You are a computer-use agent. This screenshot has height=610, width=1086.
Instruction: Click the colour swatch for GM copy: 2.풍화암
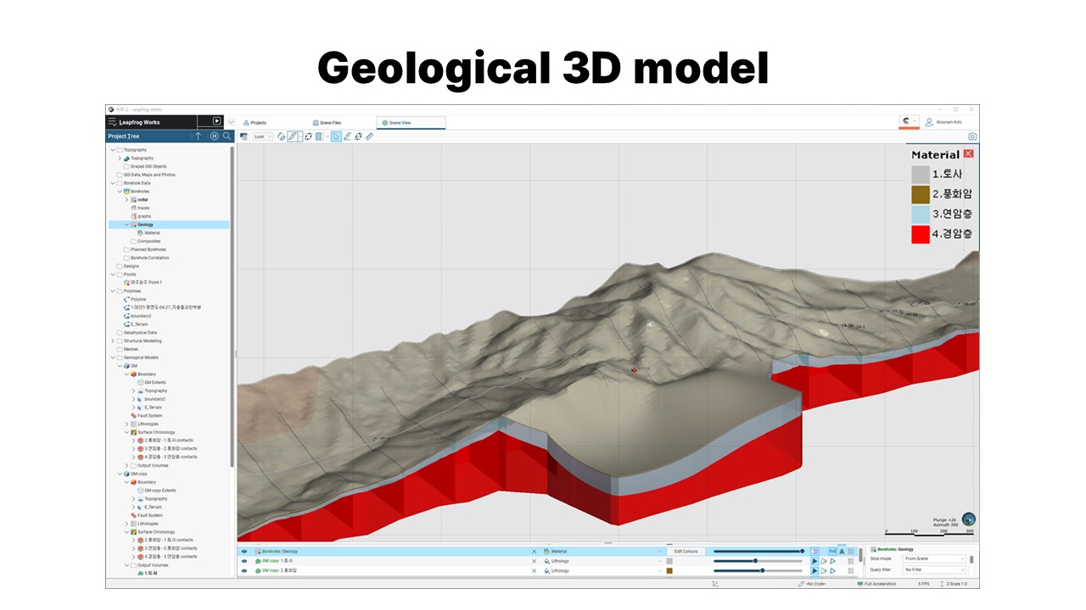tap(669, 571)
